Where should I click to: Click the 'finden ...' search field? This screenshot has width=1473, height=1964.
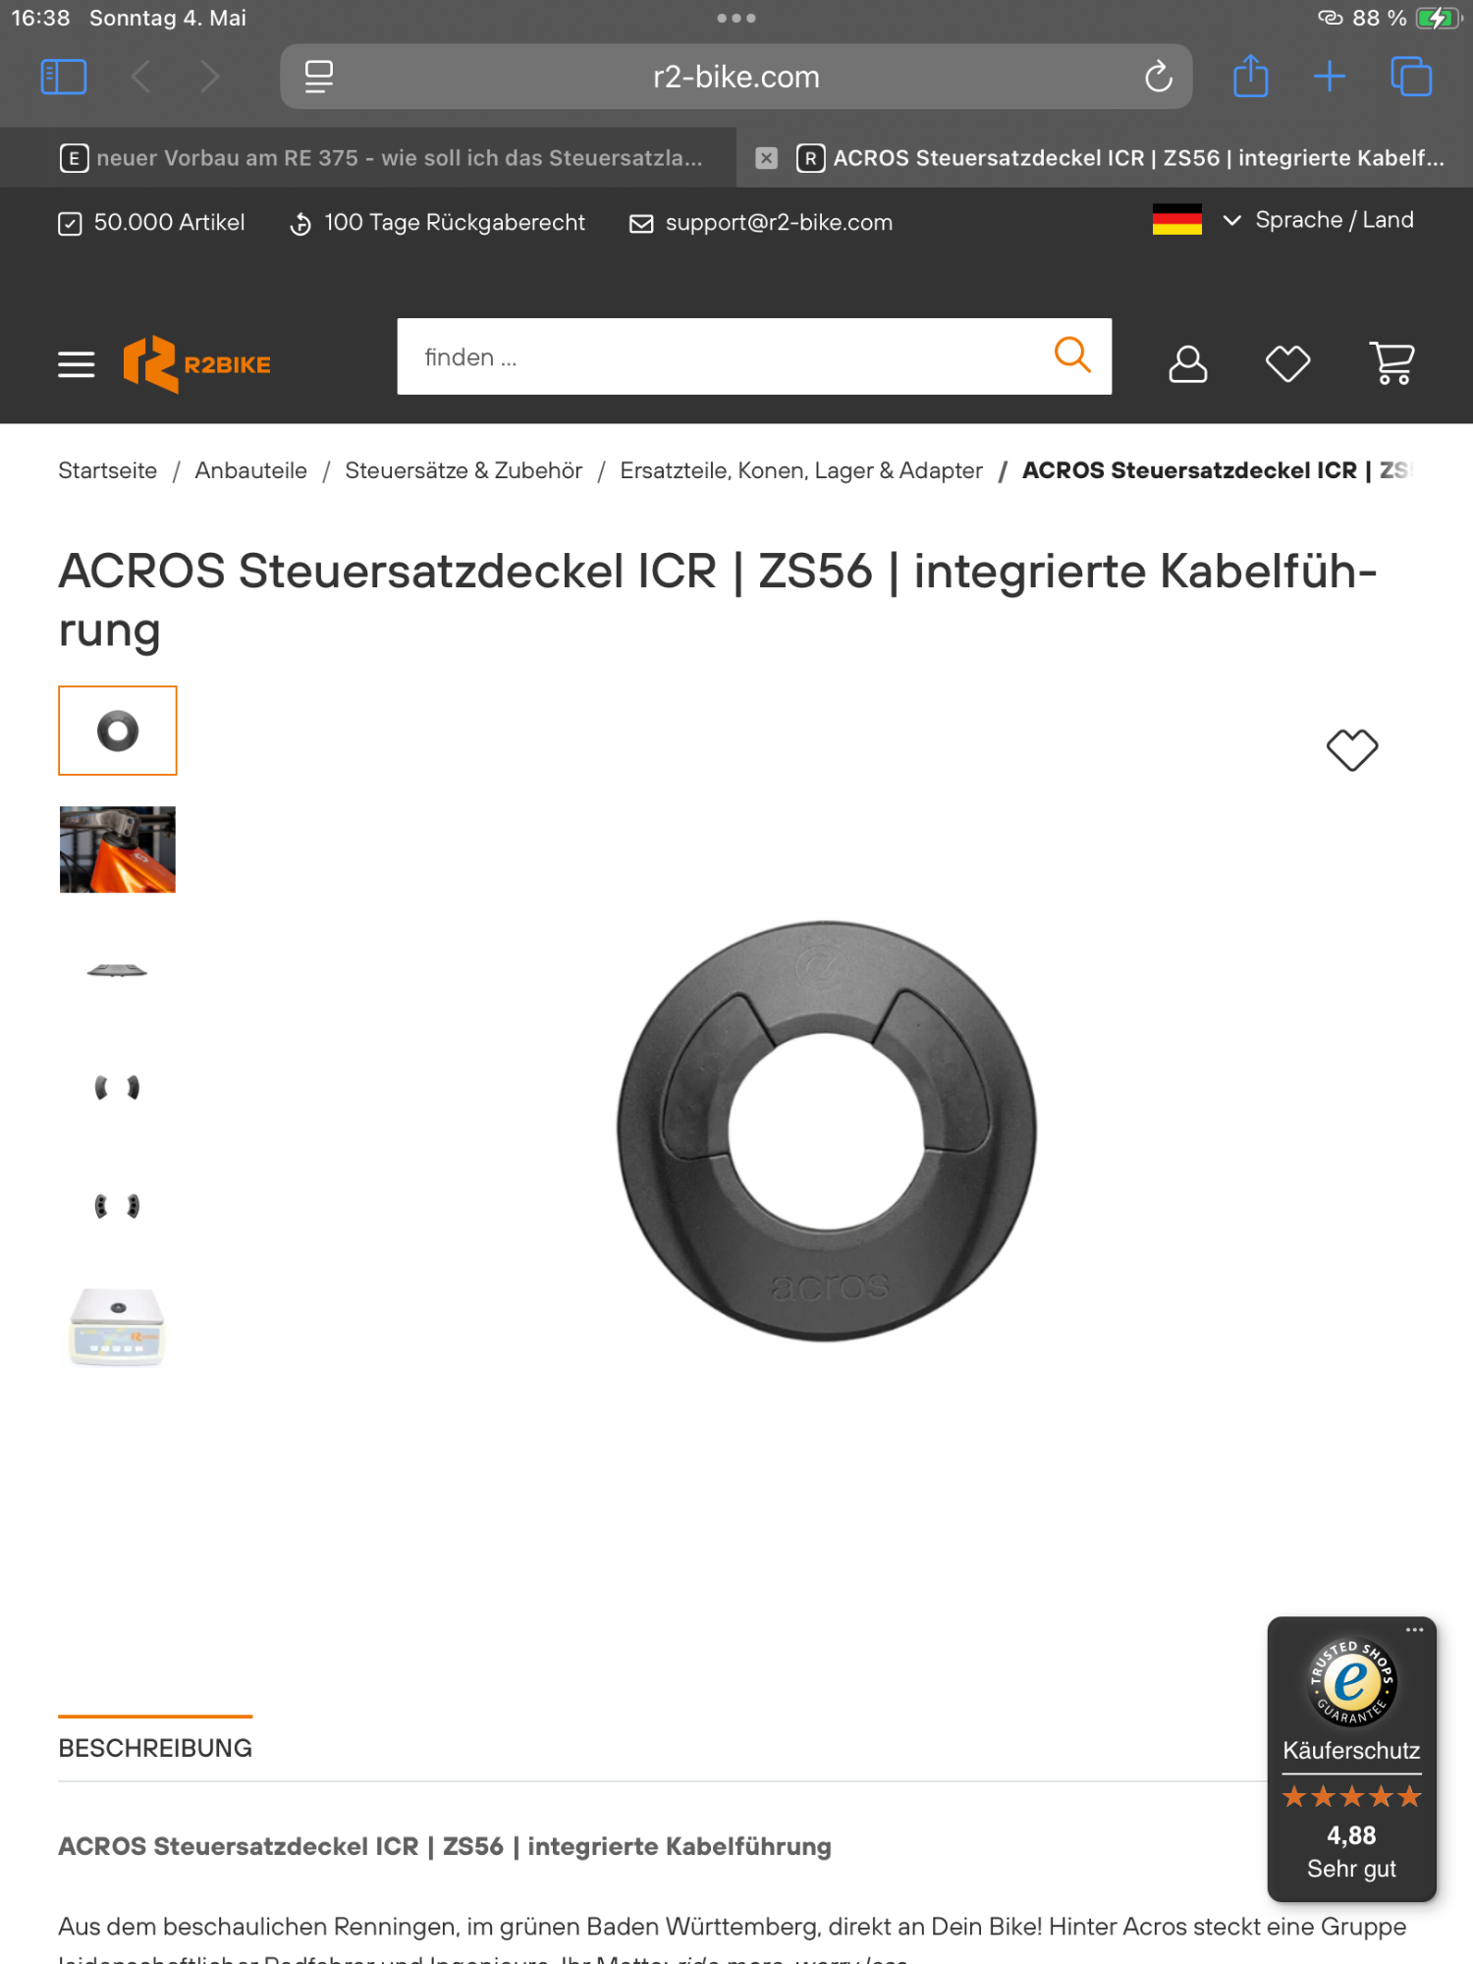coord(727,357)
